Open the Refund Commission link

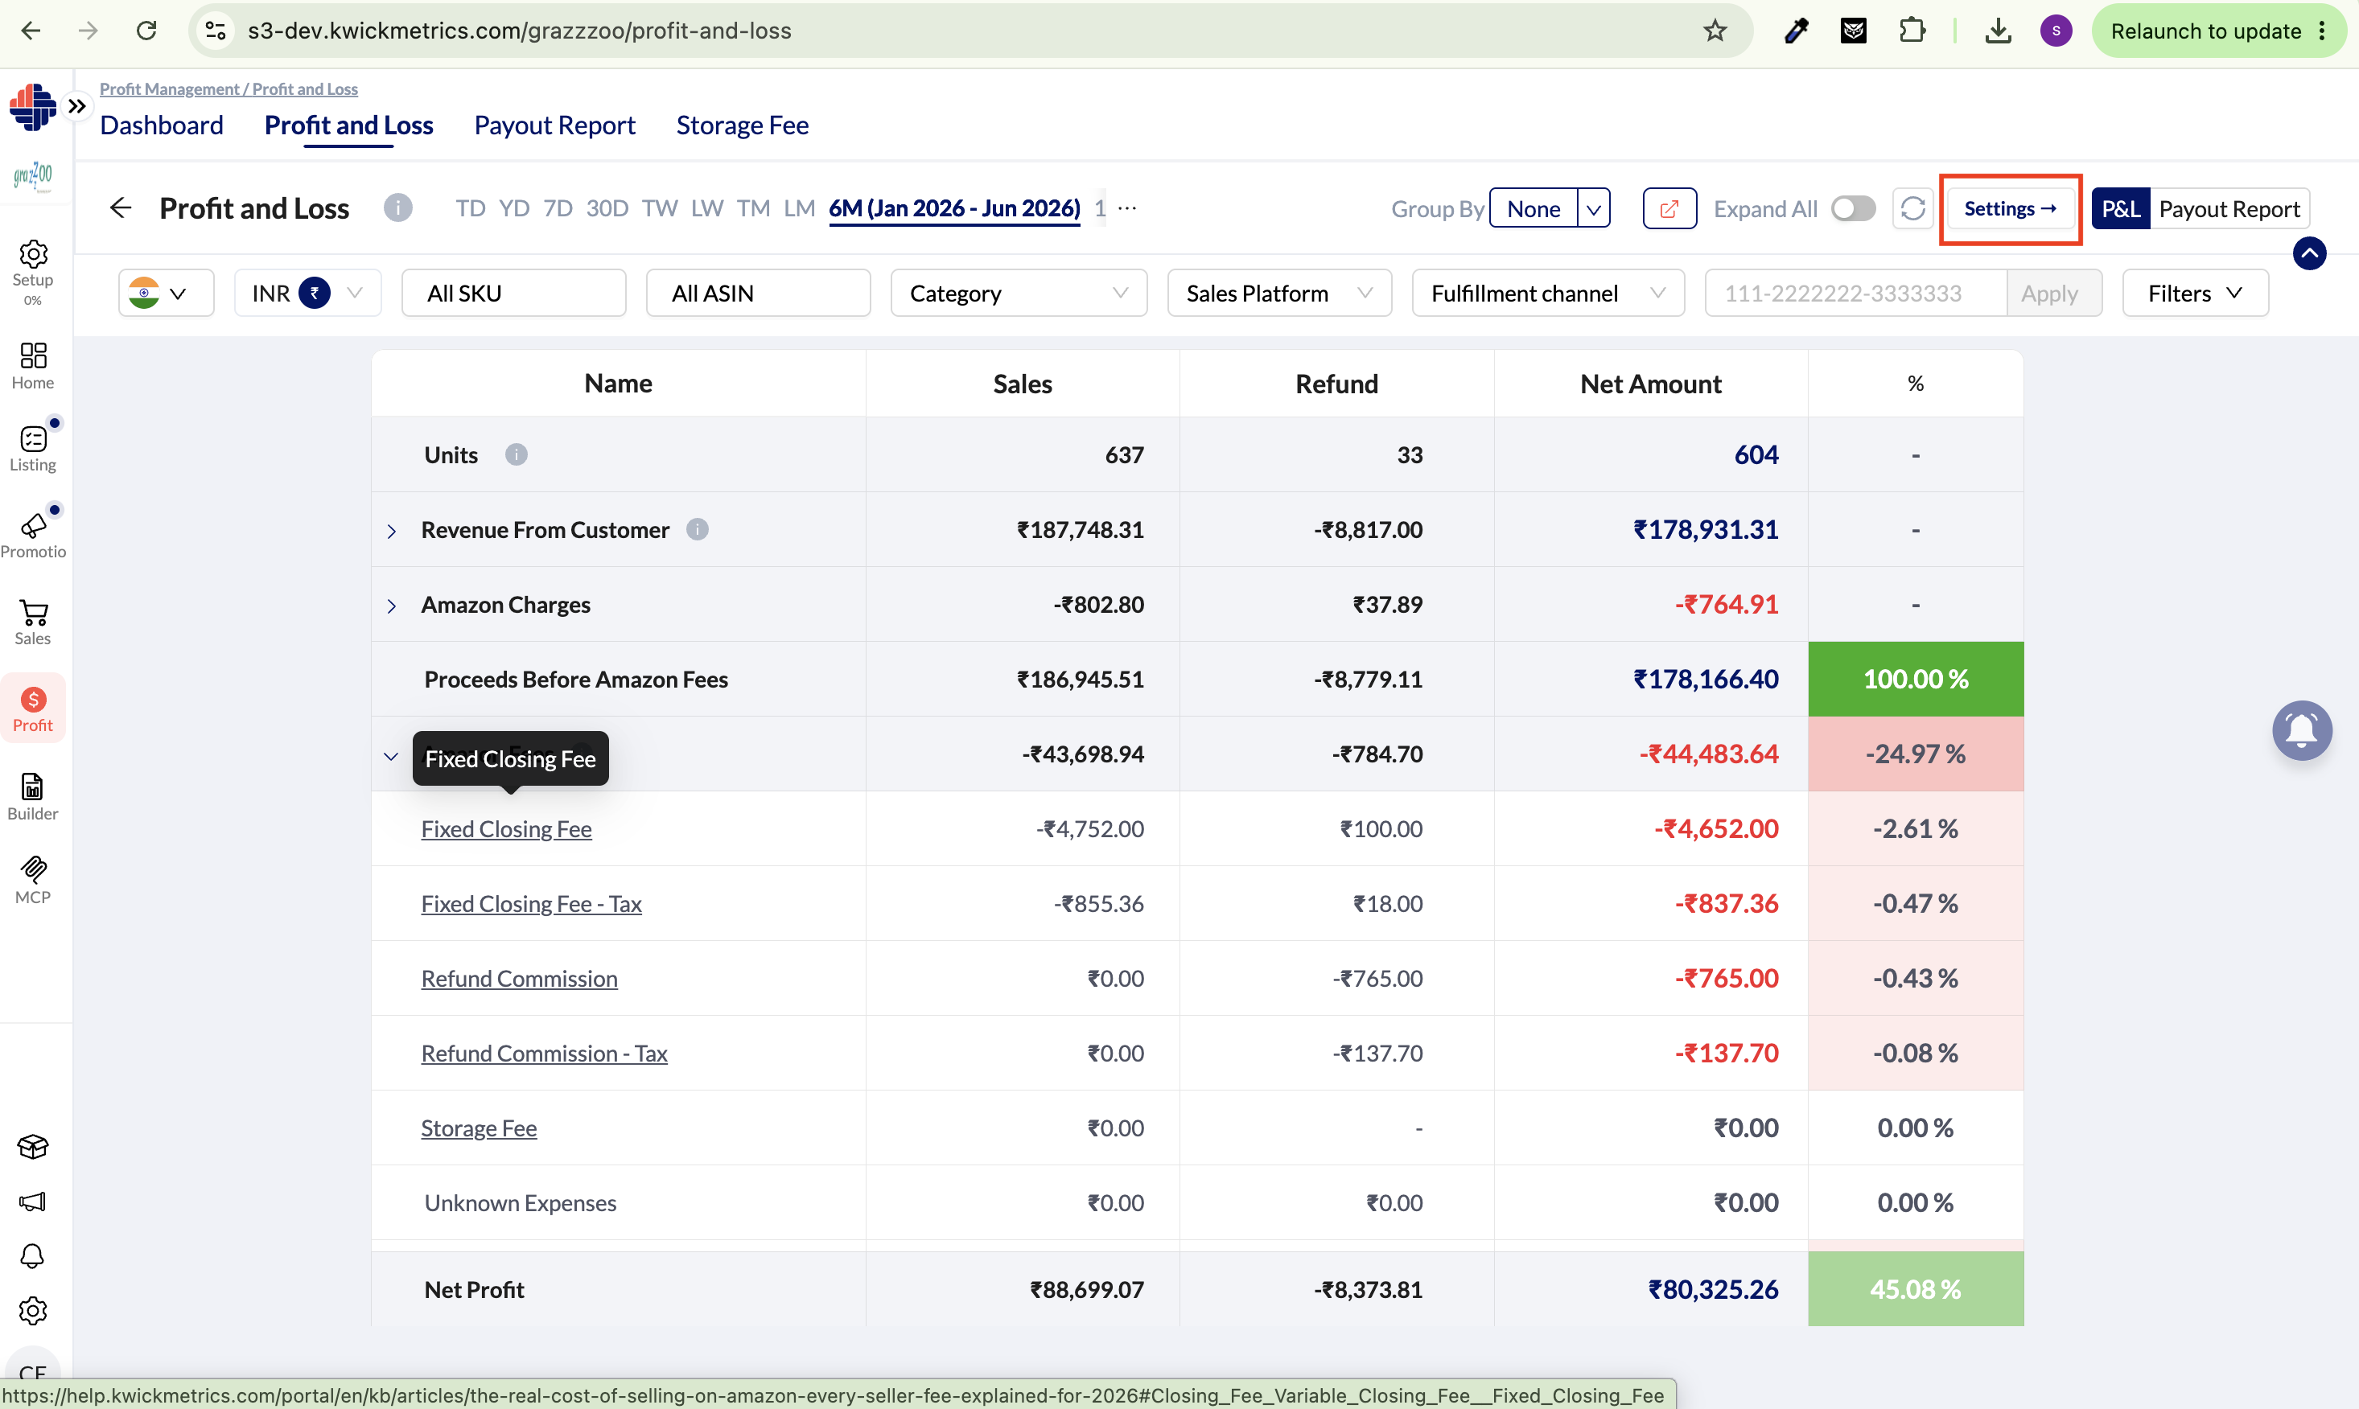pyautogui.click(x=520, y=979)
